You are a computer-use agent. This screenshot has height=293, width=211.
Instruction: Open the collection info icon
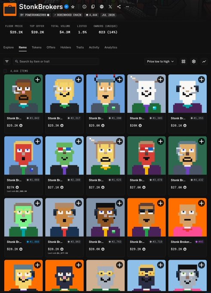(x=84, y=7)
